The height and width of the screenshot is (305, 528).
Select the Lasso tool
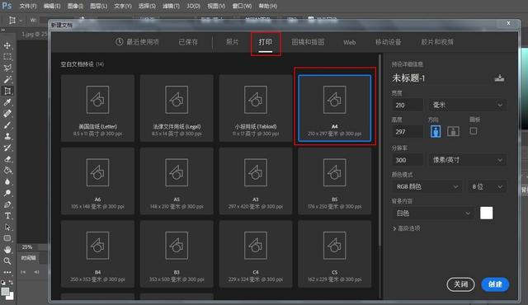7,68
